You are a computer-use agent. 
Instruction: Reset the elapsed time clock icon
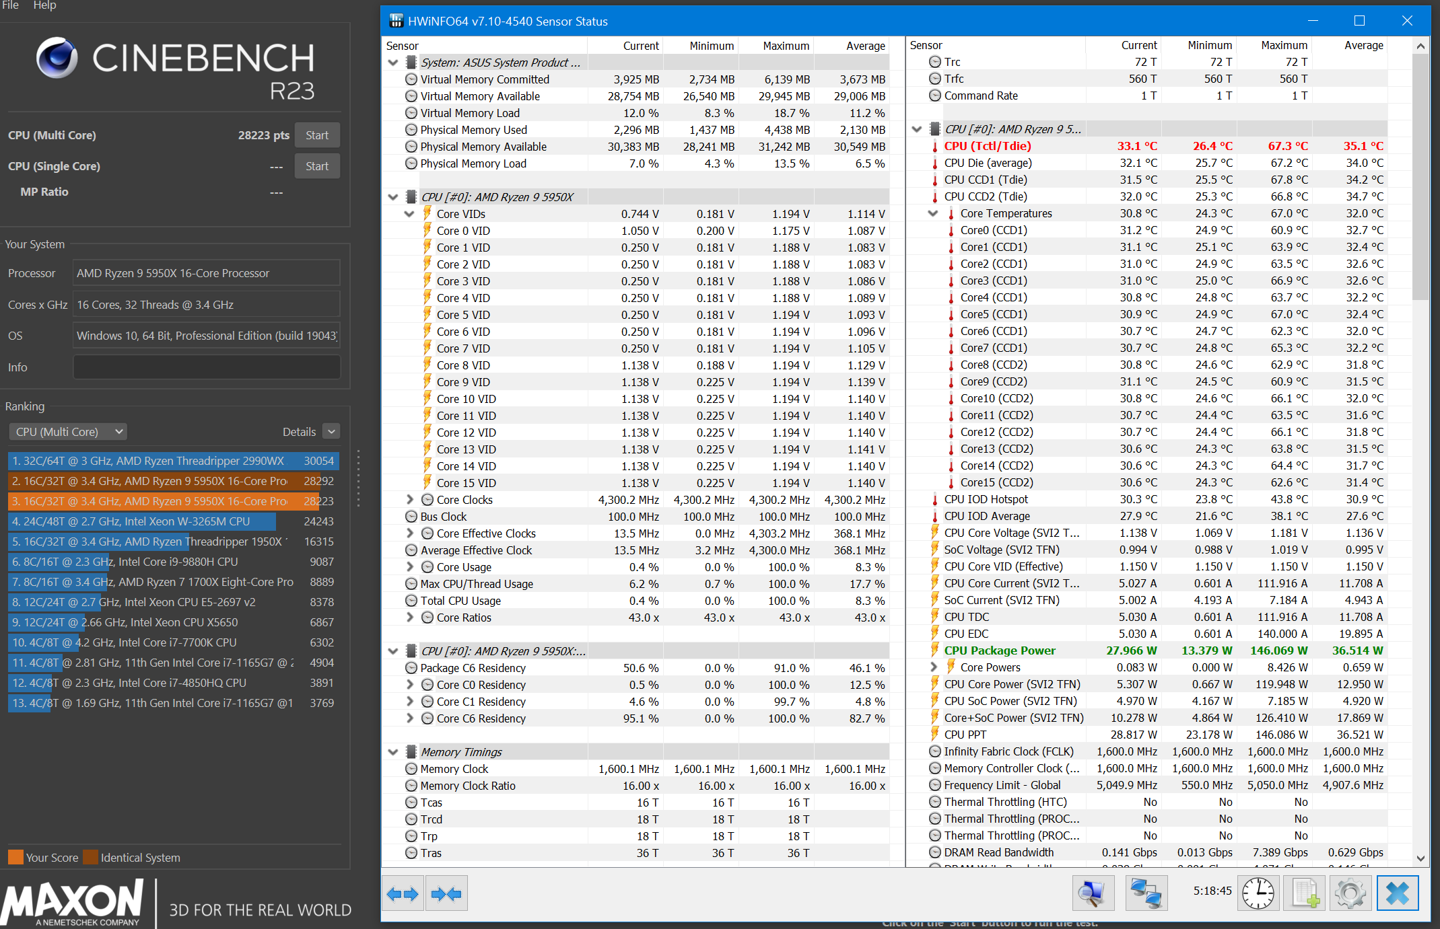point(1258,893)
